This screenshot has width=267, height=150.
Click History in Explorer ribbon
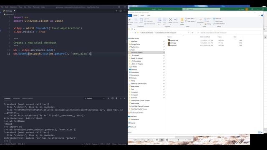tap(208, 24)
